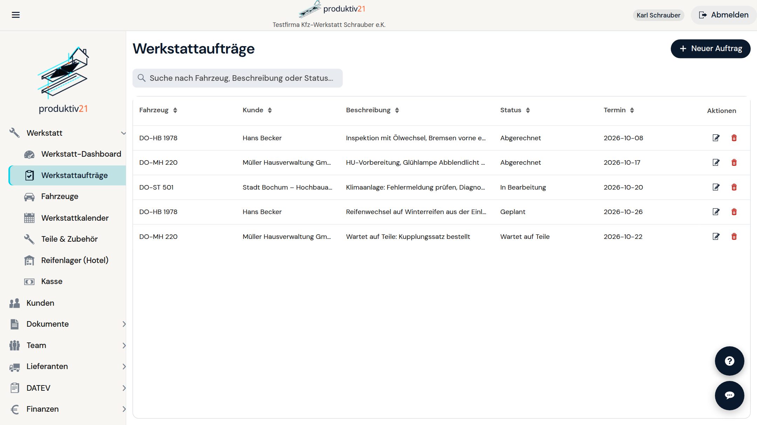
Task: Delete the HU-Vorbereitung order
Action: (x=734, y=162)
